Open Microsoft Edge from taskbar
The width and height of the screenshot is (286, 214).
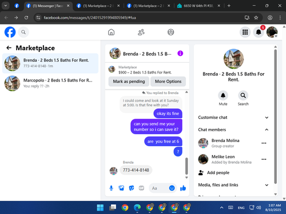(x=137, y=208)
